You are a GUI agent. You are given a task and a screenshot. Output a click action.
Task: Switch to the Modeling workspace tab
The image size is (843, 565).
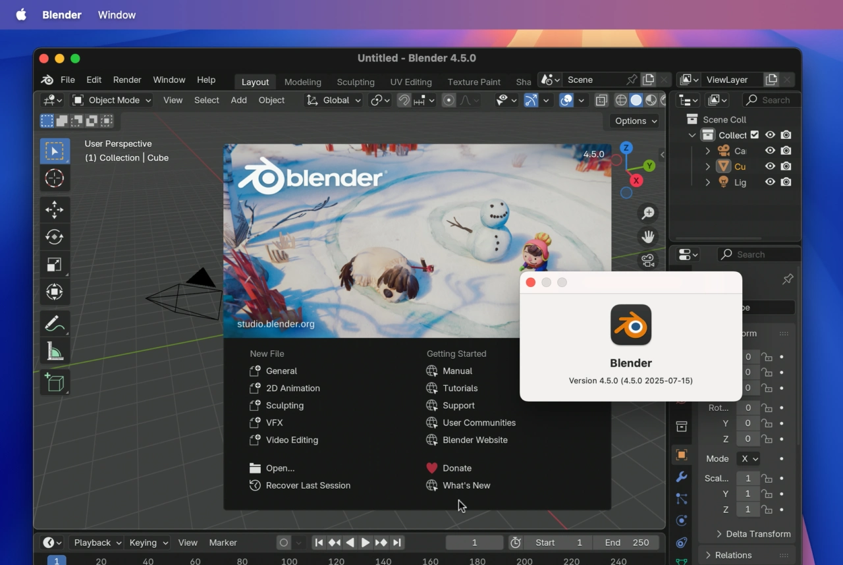[x=302, y=82]
